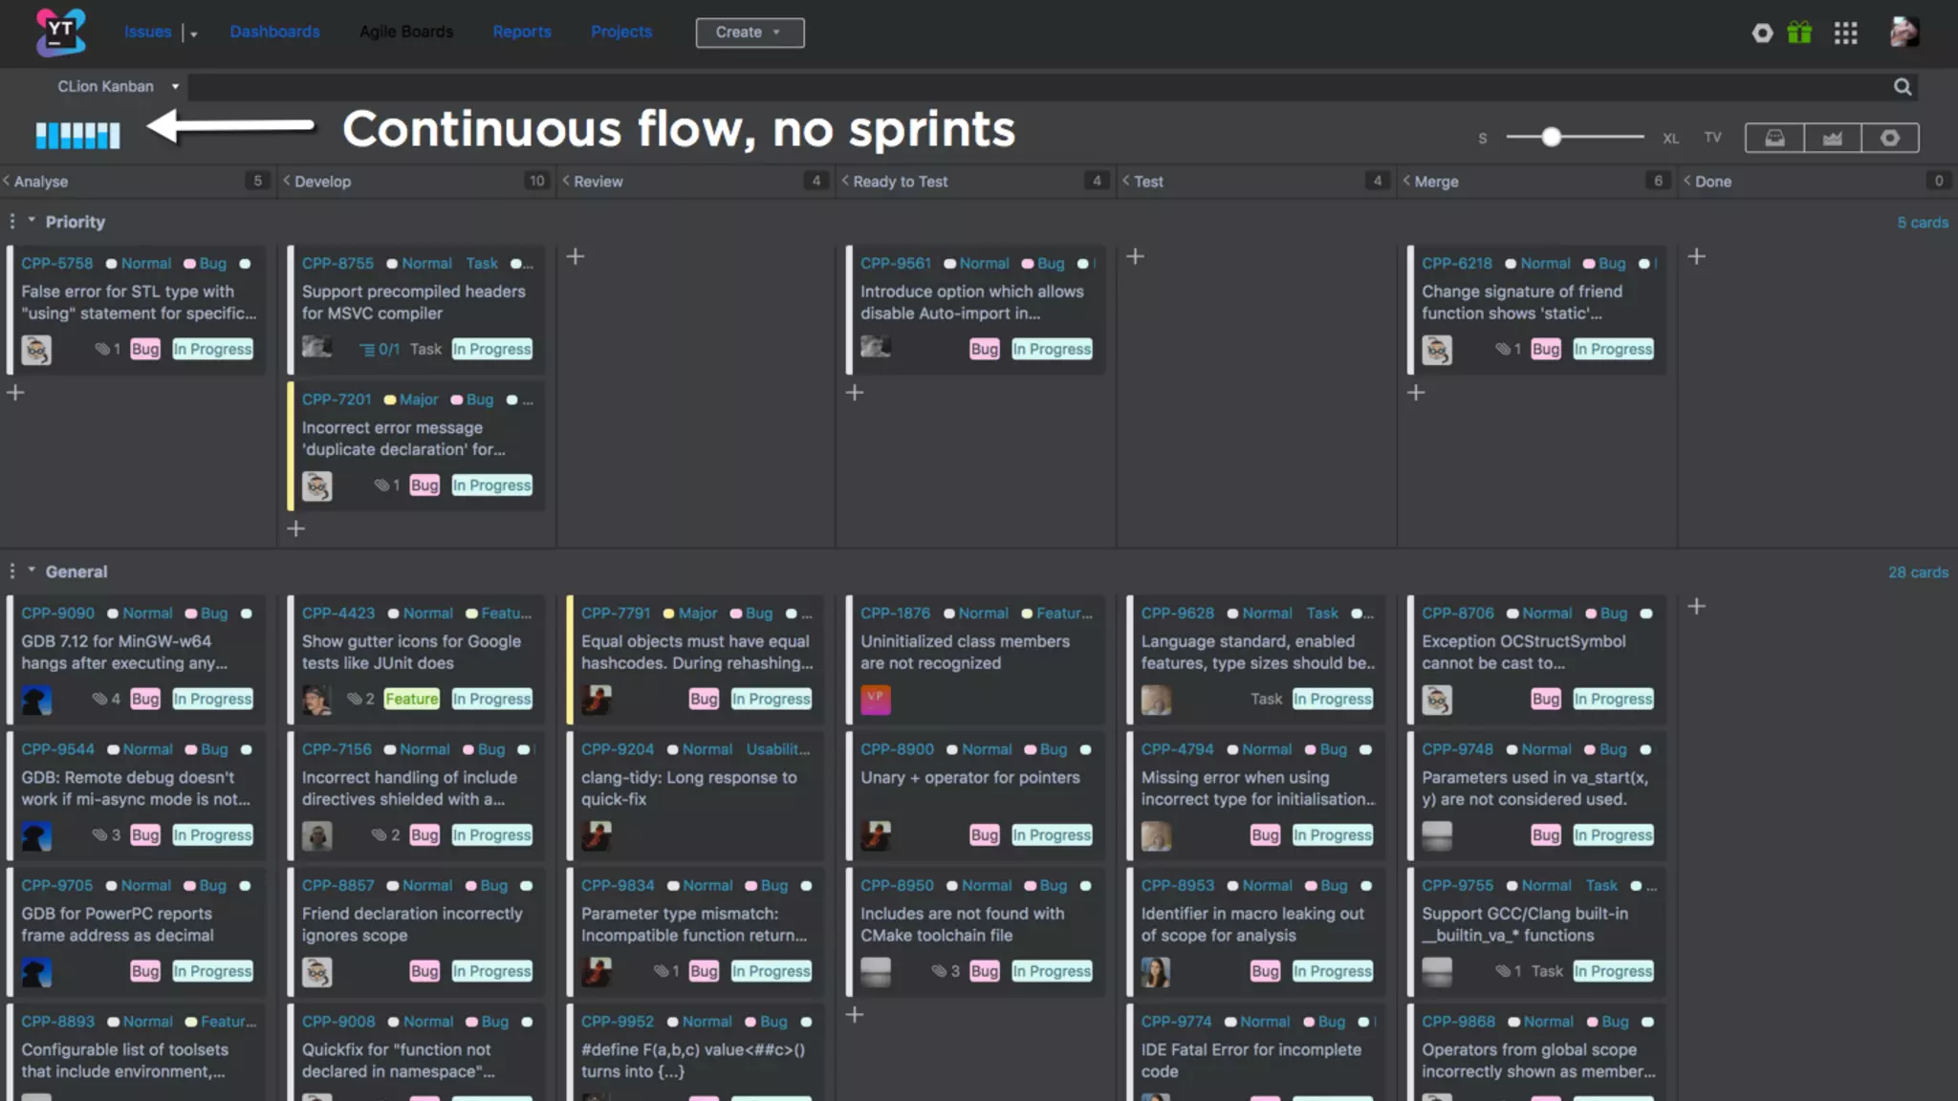This screenshot has height=1101, width=1958.
Task: Open the Dashboards menu
Action: click(274, 32)
